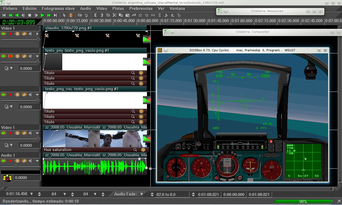Viewport: 342px width, 205px height.
Task: Show controls for the Hue saturation effect
Action: [135, 150]
